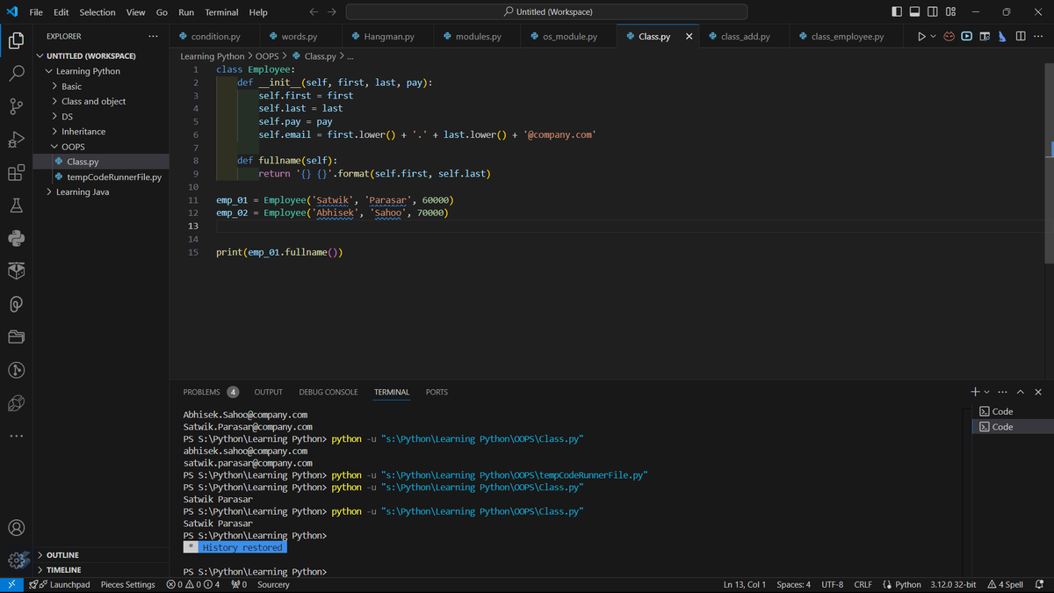Open the Project Manager folder icon
The image size is (1054, 593).
(x=16, y=337)
